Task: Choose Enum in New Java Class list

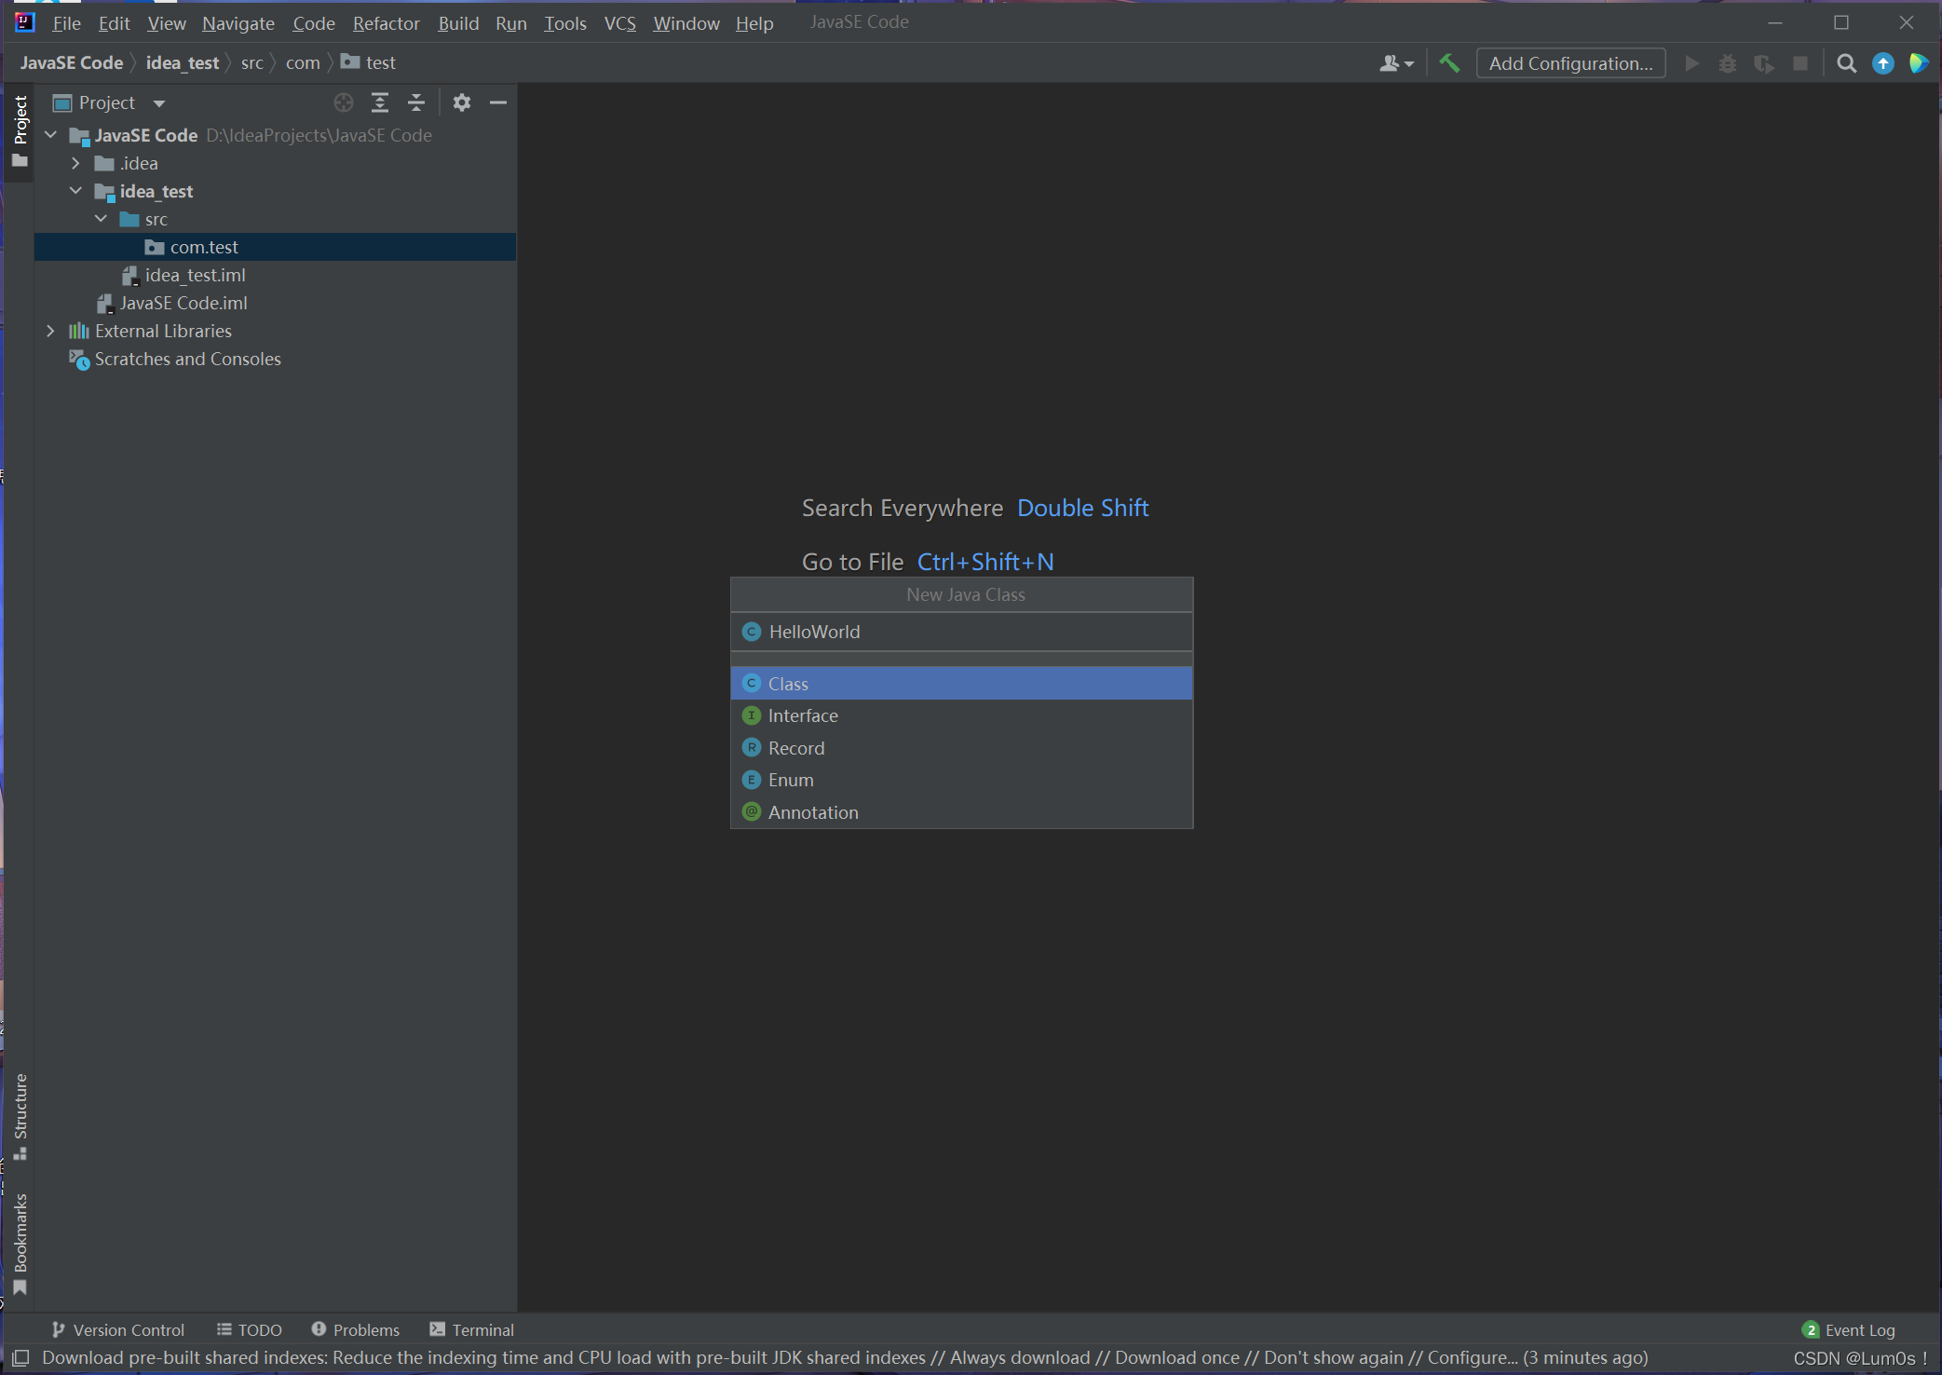Action: coord(961,780)
